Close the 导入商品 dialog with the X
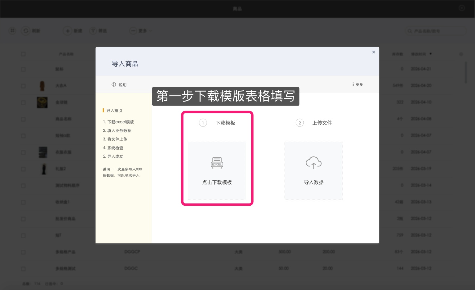 click(374, 52)
